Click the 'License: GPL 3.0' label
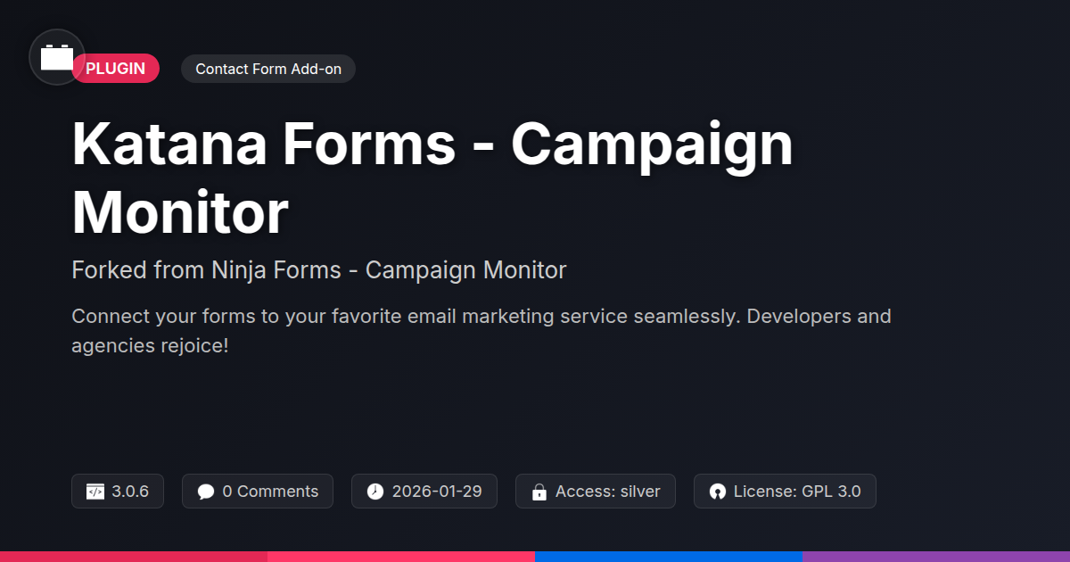The image size is (1070, 562). coord(797,492)
